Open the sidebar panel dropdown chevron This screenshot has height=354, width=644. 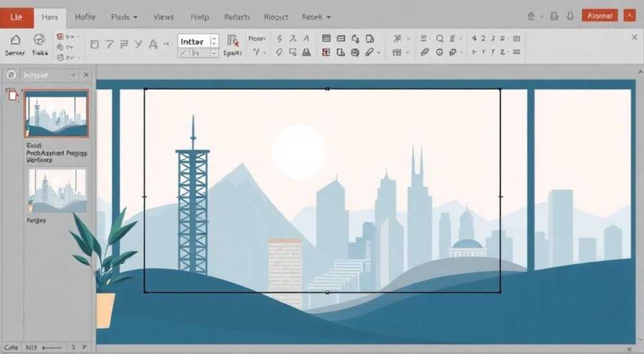[73, 75]
